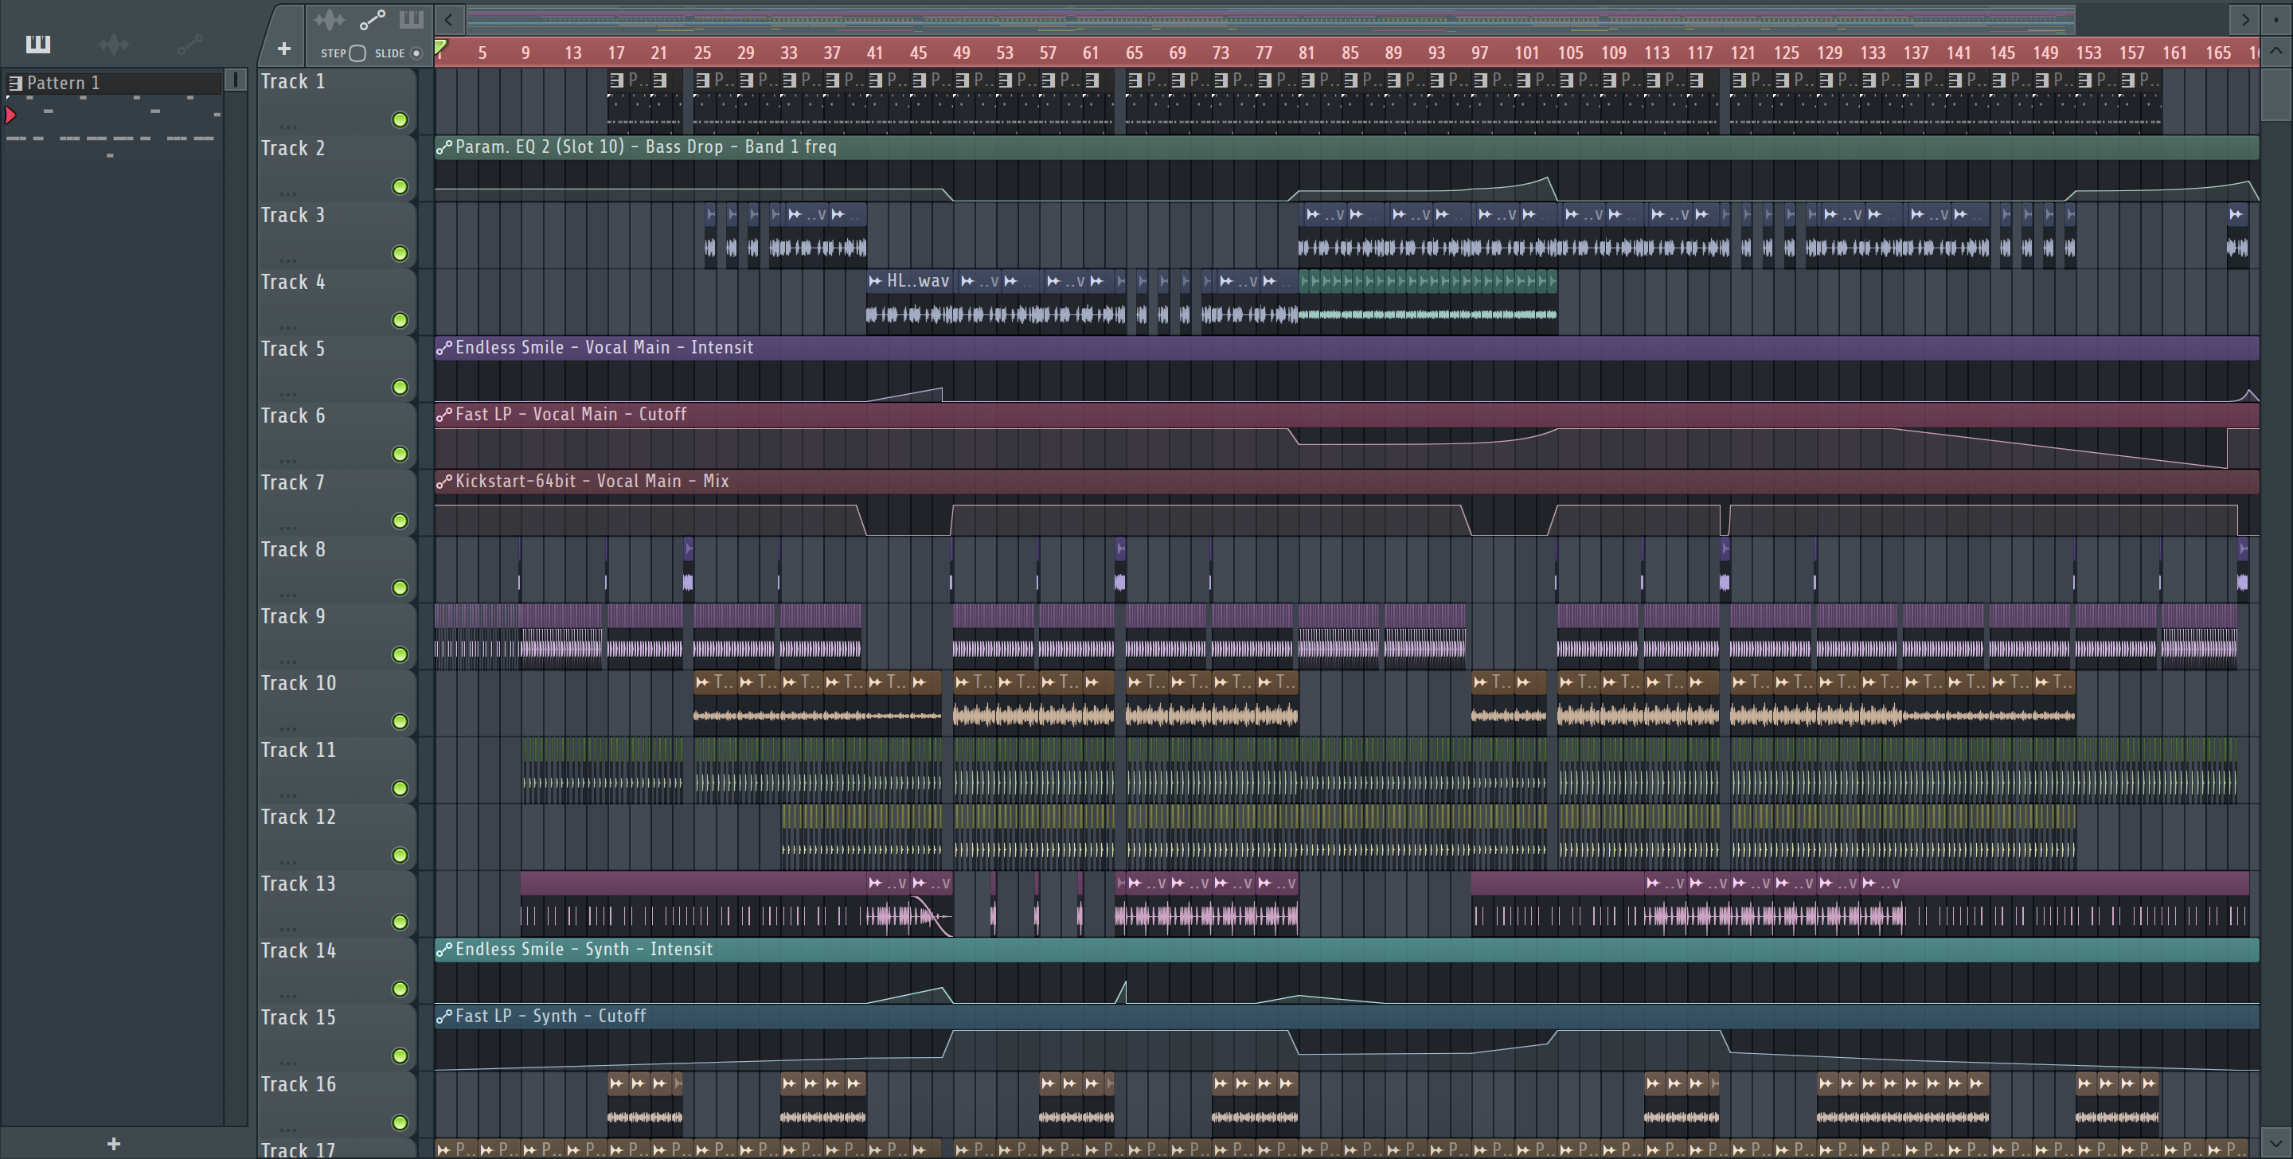Select the HL..wav audio clip on Track 4
Viewport: 2293px width, 1159px height.
[x=910, y=302]
